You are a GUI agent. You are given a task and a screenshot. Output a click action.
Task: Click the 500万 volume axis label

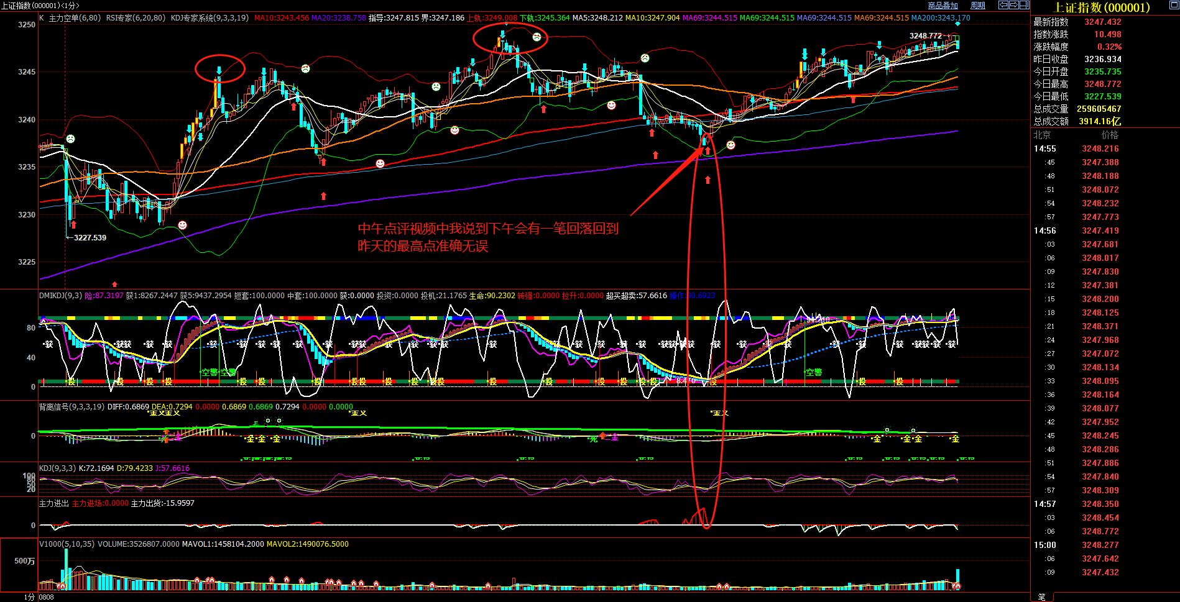(24, 560)
